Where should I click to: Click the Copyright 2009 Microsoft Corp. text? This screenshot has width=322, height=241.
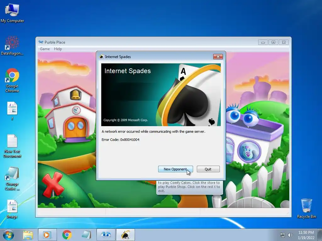(x=125, y=120)
